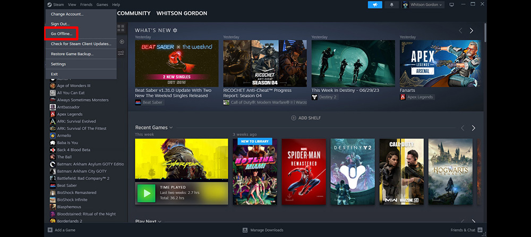The image size is (531, 237).
Task: Open the Hotline Miami game cover
Action: click(255, 171)
